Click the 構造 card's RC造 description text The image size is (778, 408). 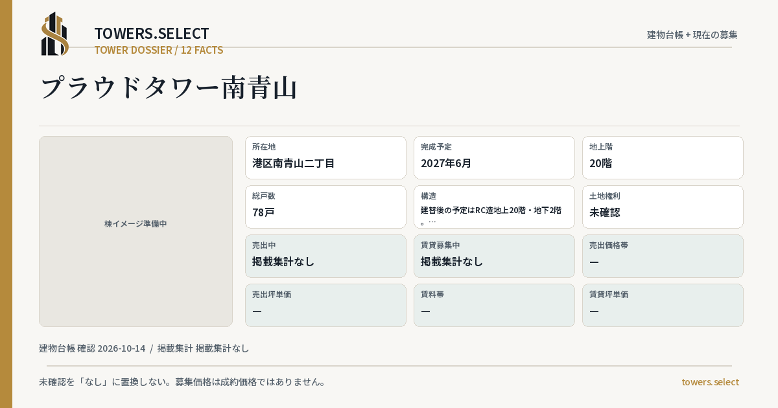coord(491,215)
